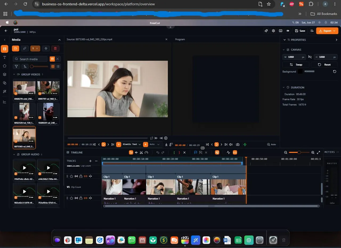Toggle lock on the V1 track

pos(81,176)
